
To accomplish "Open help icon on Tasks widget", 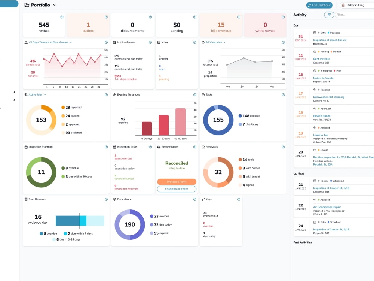I will point(283,95).
